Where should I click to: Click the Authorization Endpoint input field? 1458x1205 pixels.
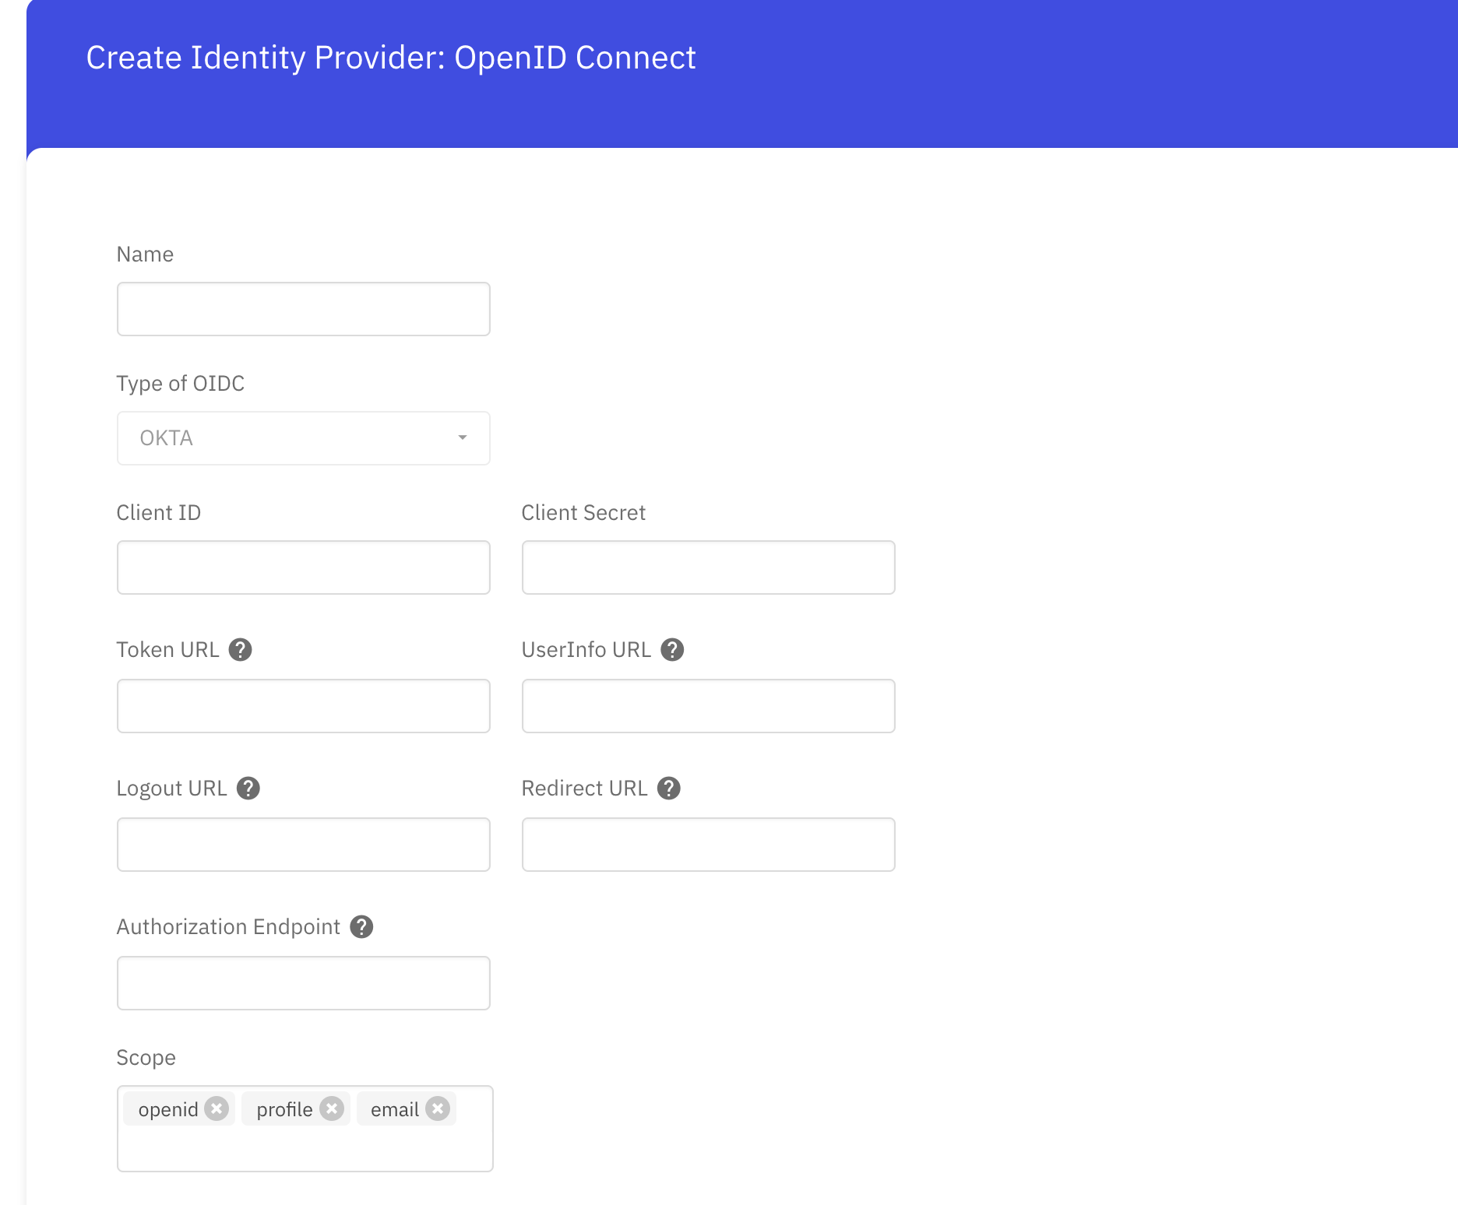(x=303, y=982)
